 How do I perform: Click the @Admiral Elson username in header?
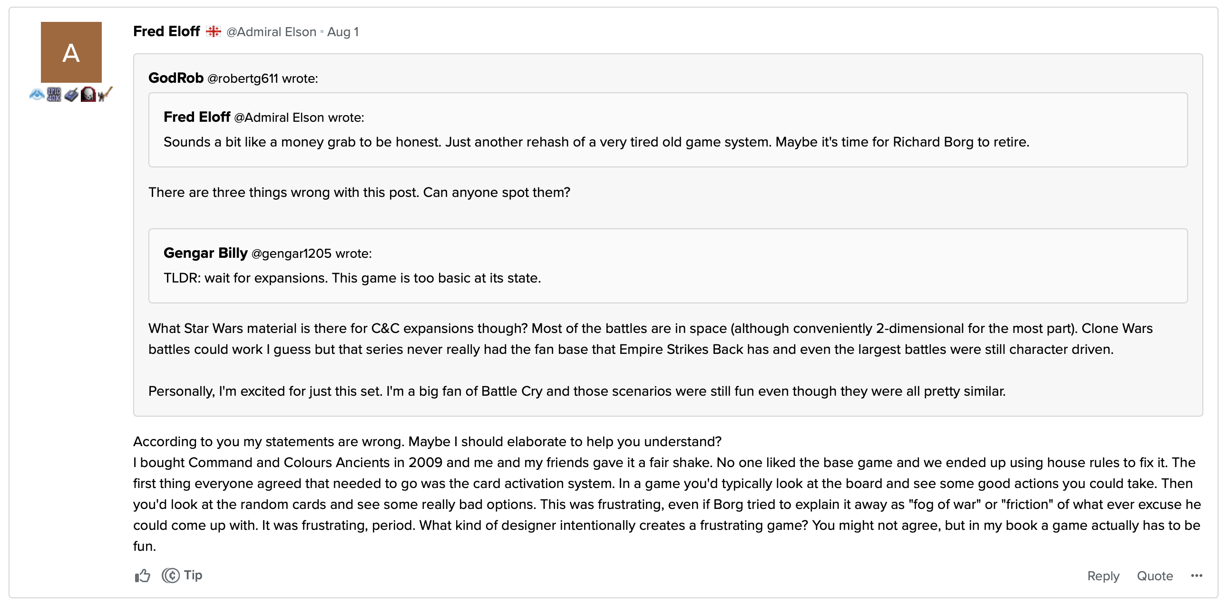pos(271,32)
